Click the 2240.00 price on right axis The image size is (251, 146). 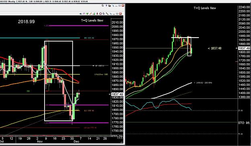tap(244, 7)
